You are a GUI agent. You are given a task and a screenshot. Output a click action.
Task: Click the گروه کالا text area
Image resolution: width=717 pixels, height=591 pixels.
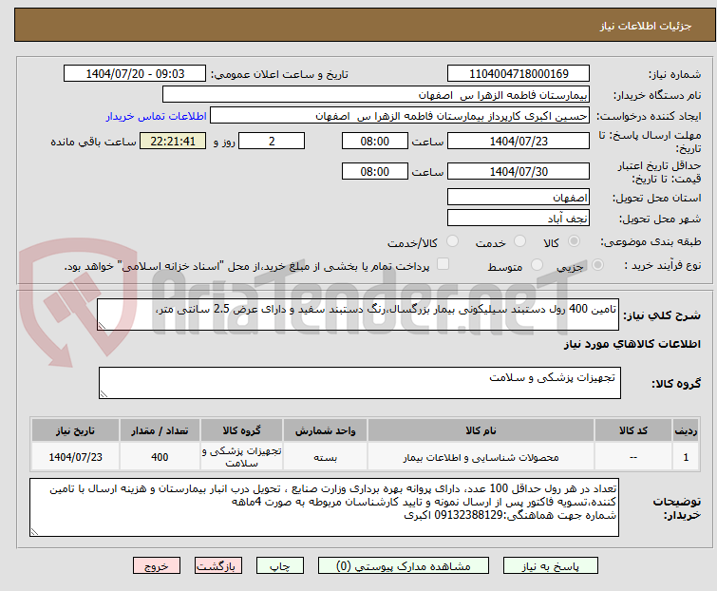click(360, 383)
